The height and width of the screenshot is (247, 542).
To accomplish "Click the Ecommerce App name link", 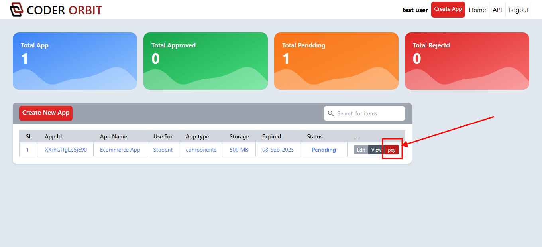I will click(120, 150).
